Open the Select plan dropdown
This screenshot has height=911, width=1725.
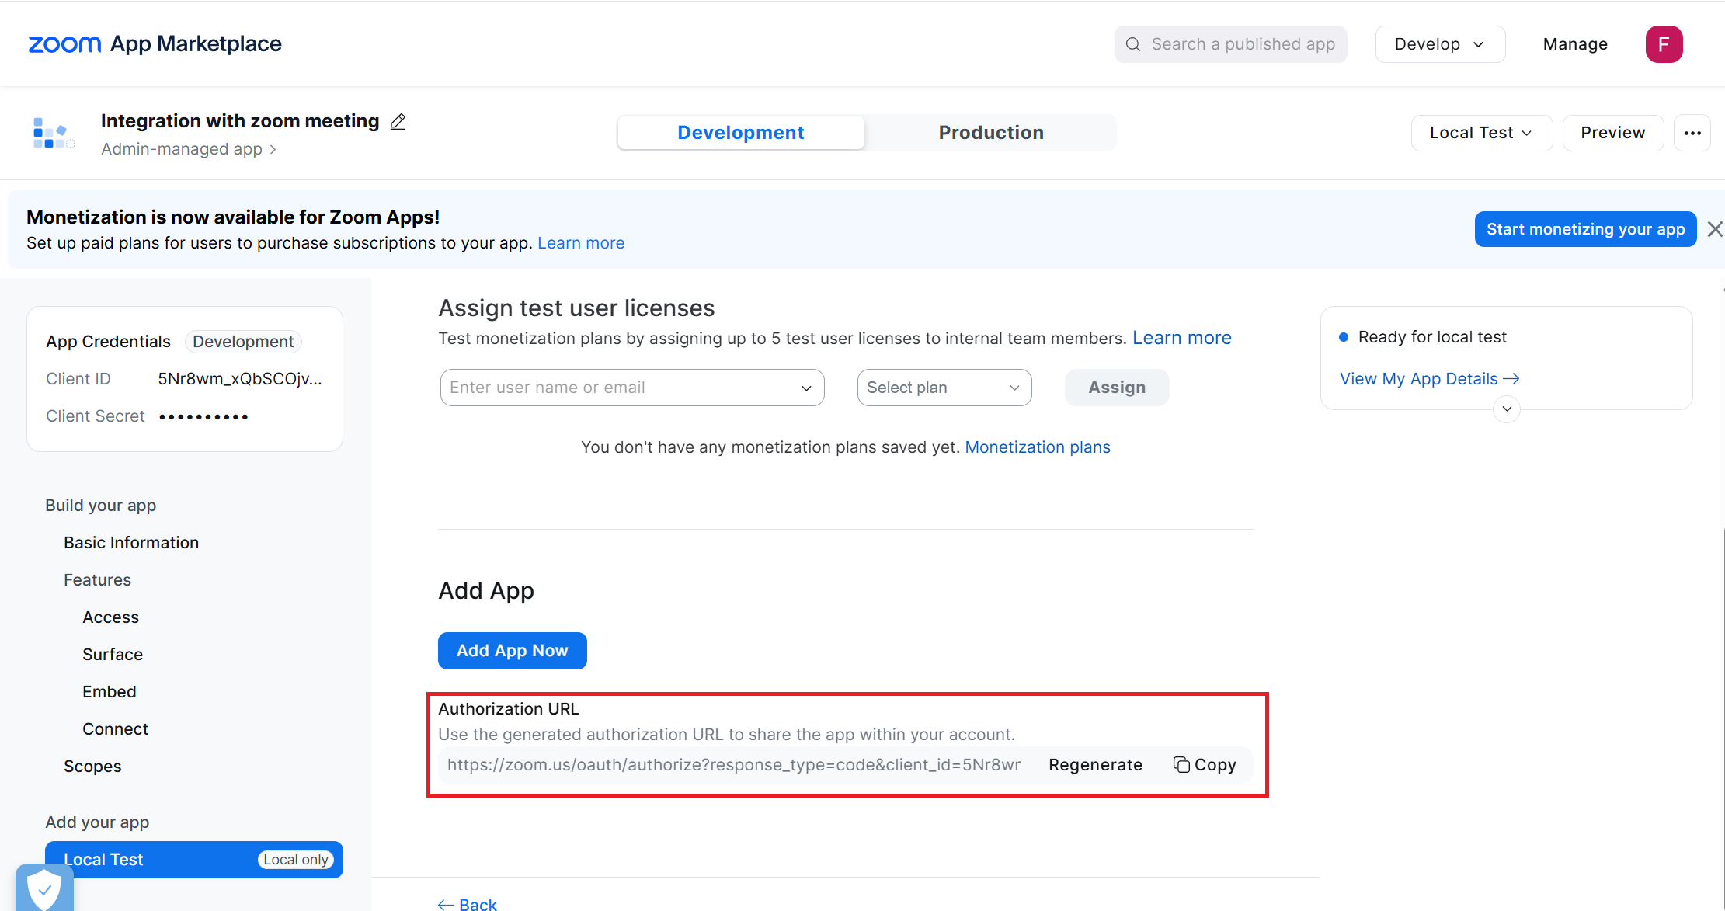944,388
